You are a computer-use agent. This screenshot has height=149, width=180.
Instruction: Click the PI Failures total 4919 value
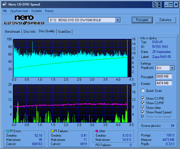[84, 144]
